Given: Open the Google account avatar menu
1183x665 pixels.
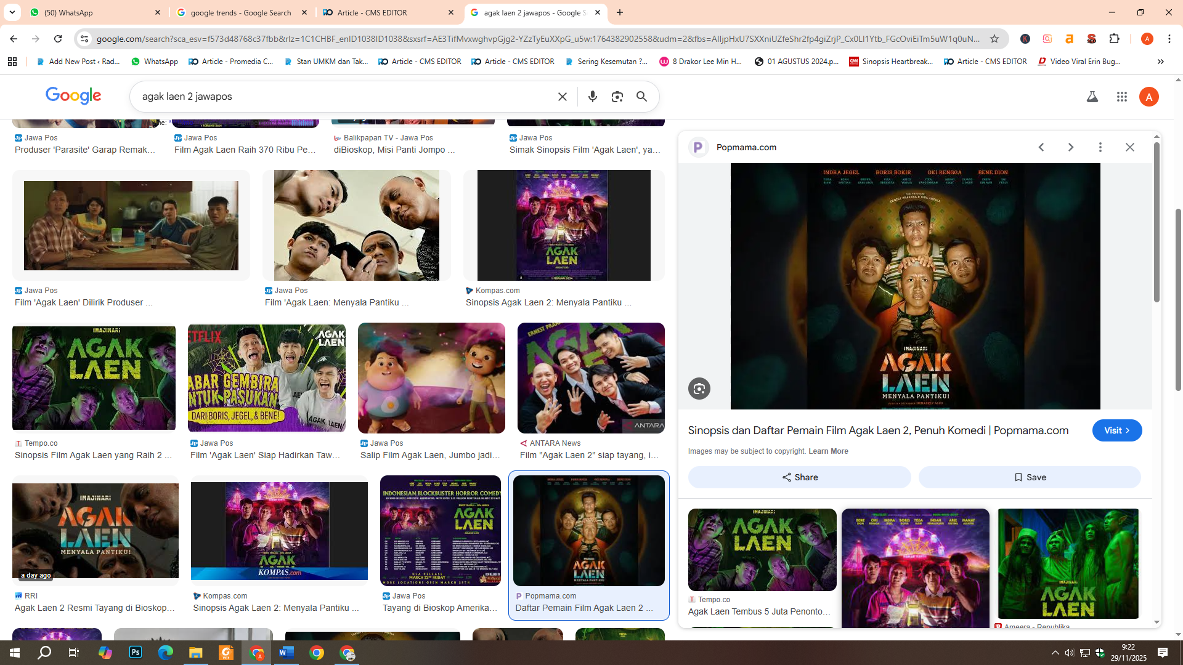Looking at the screenshot, I should (1149, 97).
